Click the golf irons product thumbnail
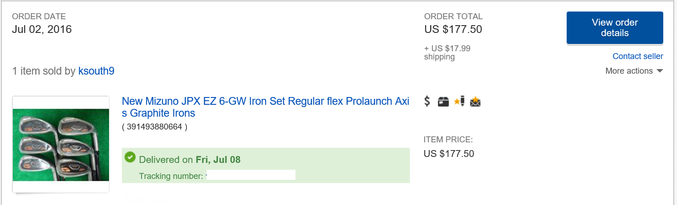The image size is (677, 205). (x=61, y=145)
